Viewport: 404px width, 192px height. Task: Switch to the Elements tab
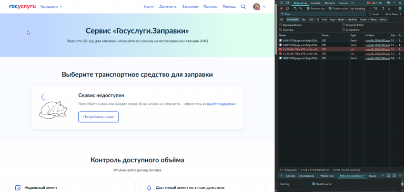point(330,3)
